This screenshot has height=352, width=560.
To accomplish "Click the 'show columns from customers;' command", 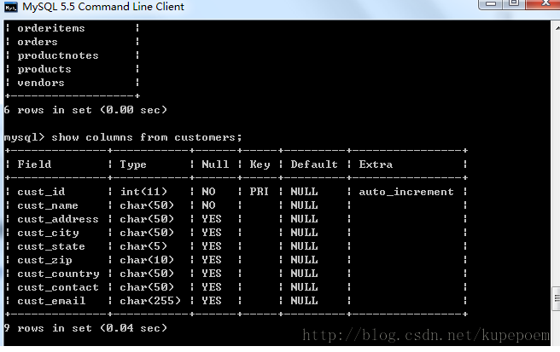I will (147, 137).
